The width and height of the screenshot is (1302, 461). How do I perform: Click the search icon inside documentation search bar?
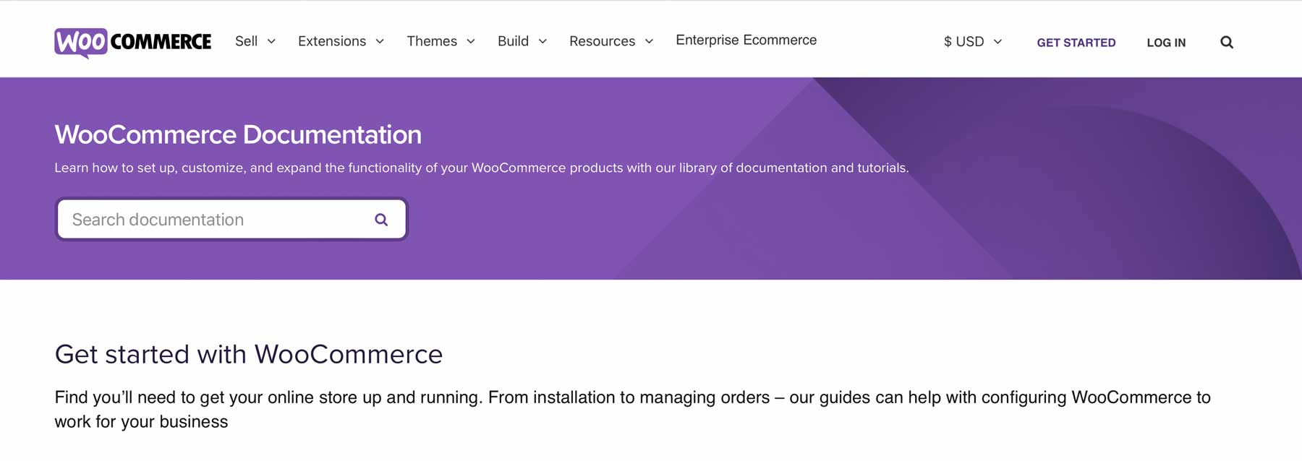[x=381, y=219]
